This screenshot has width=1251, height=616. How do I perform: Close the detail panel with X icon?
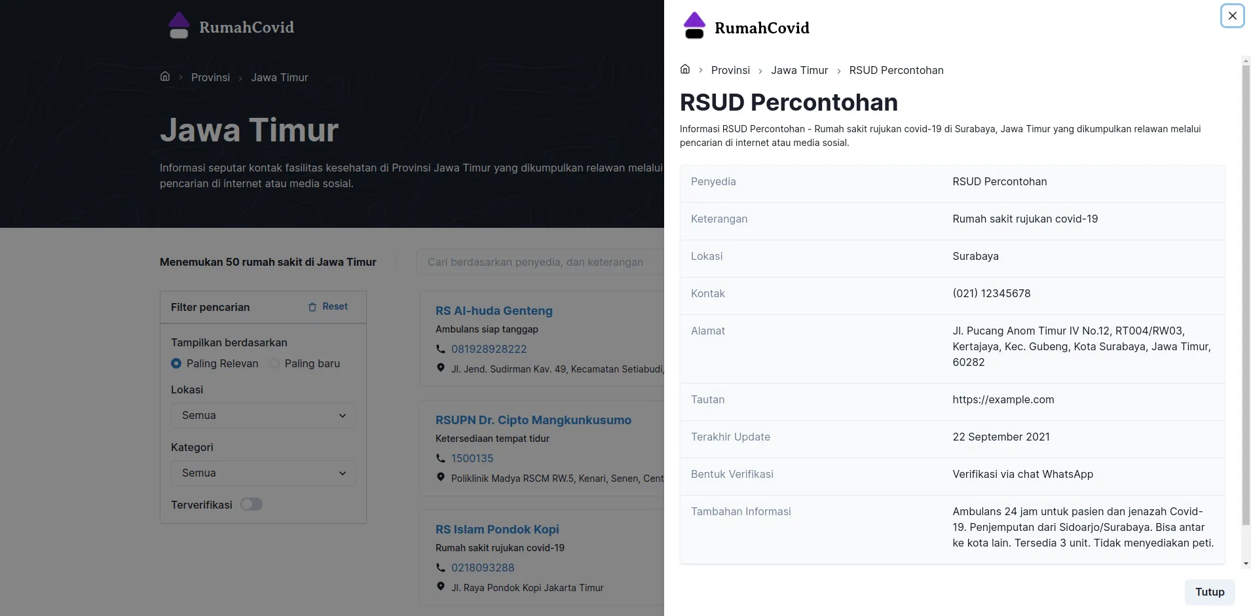[x=1232, y=16]
